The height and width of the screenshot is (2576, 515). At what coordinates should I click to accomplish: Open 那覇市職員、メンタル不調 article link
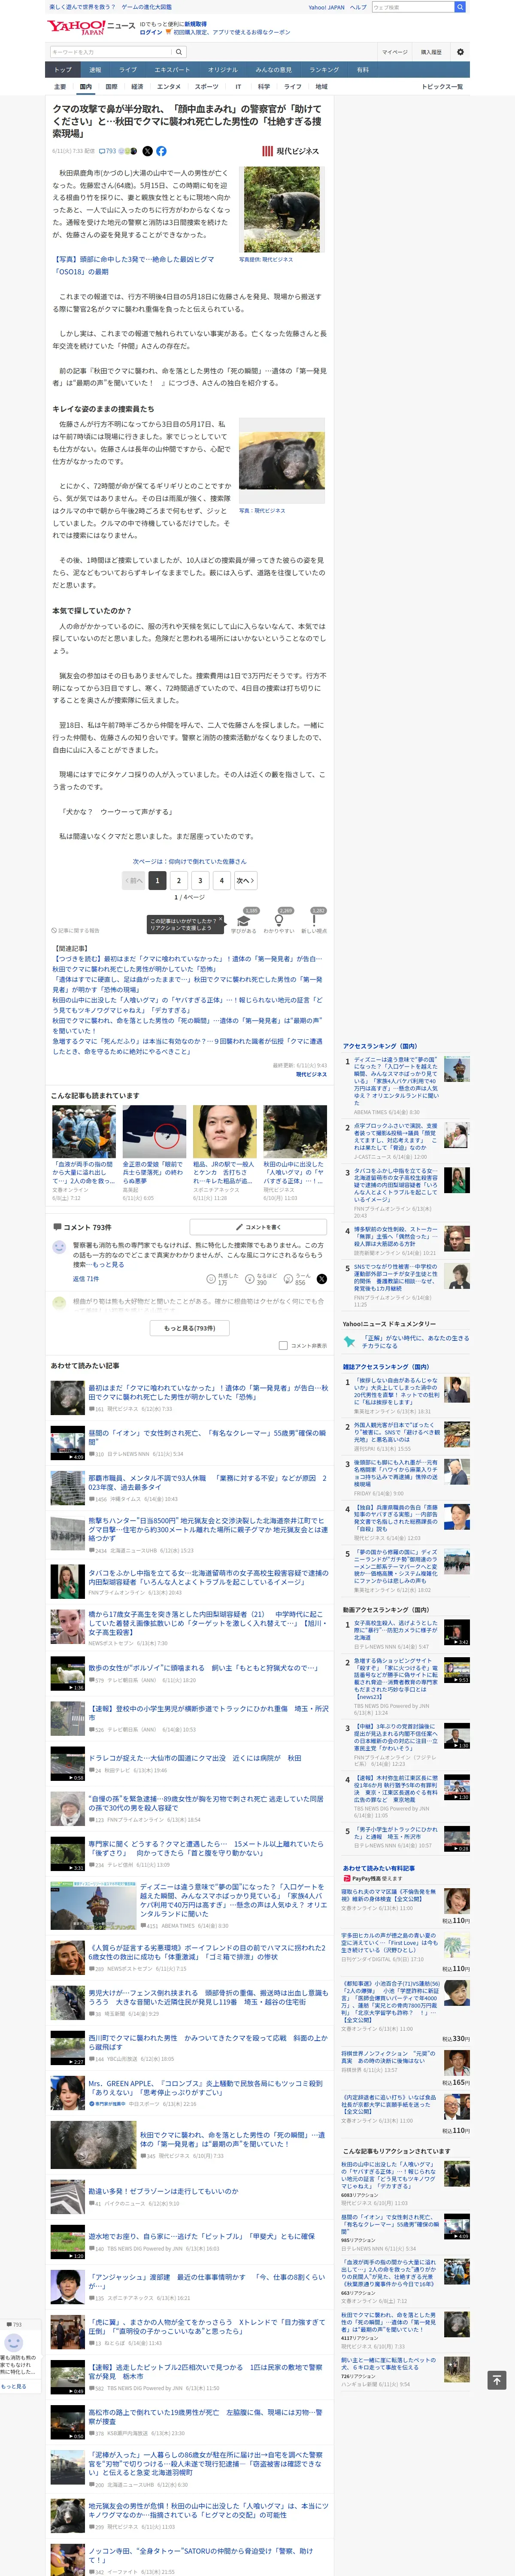[x=207, y=1482]
